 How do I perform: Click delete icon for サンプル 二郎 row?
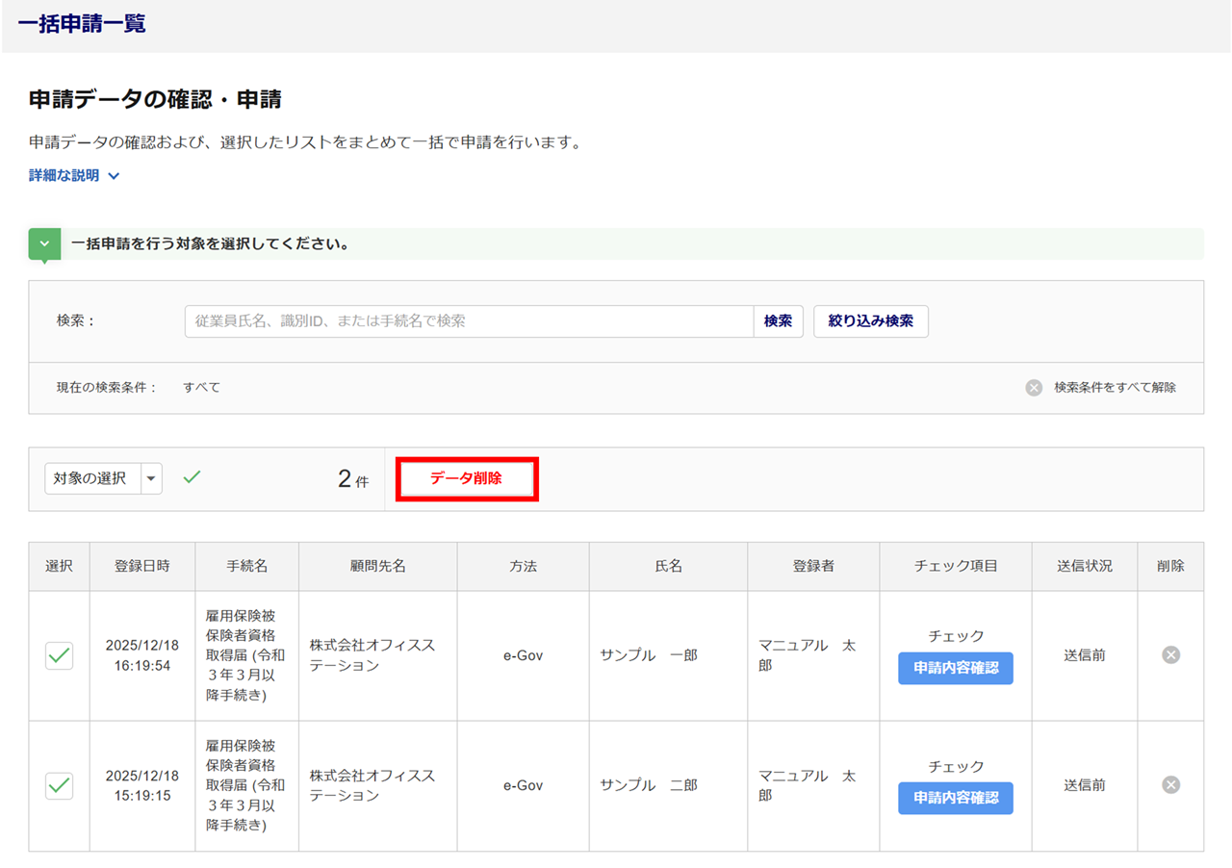(x=1170, y=785)
